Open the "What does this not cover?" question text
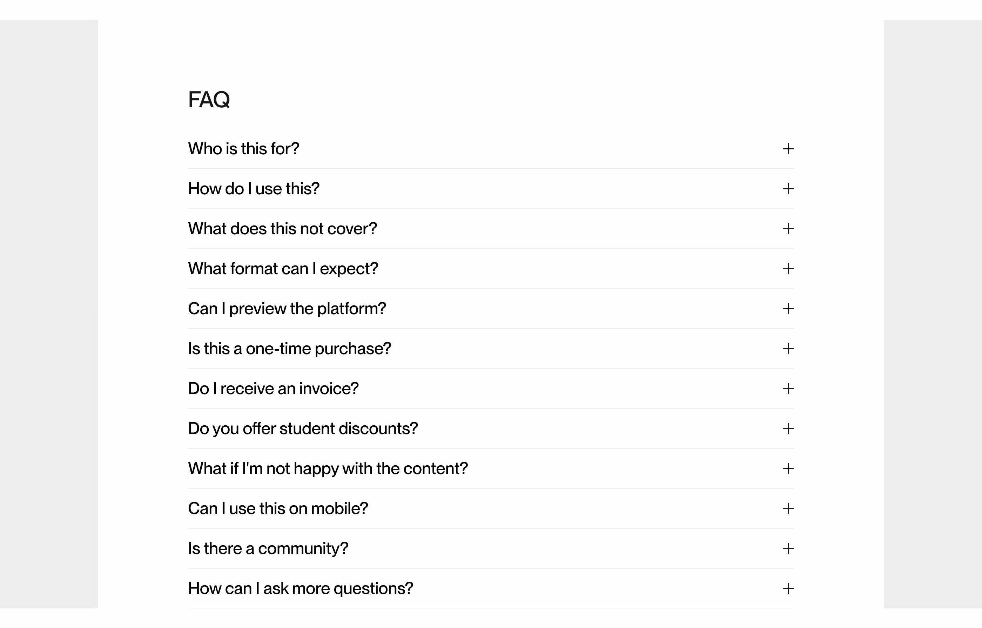 [283, 229]
